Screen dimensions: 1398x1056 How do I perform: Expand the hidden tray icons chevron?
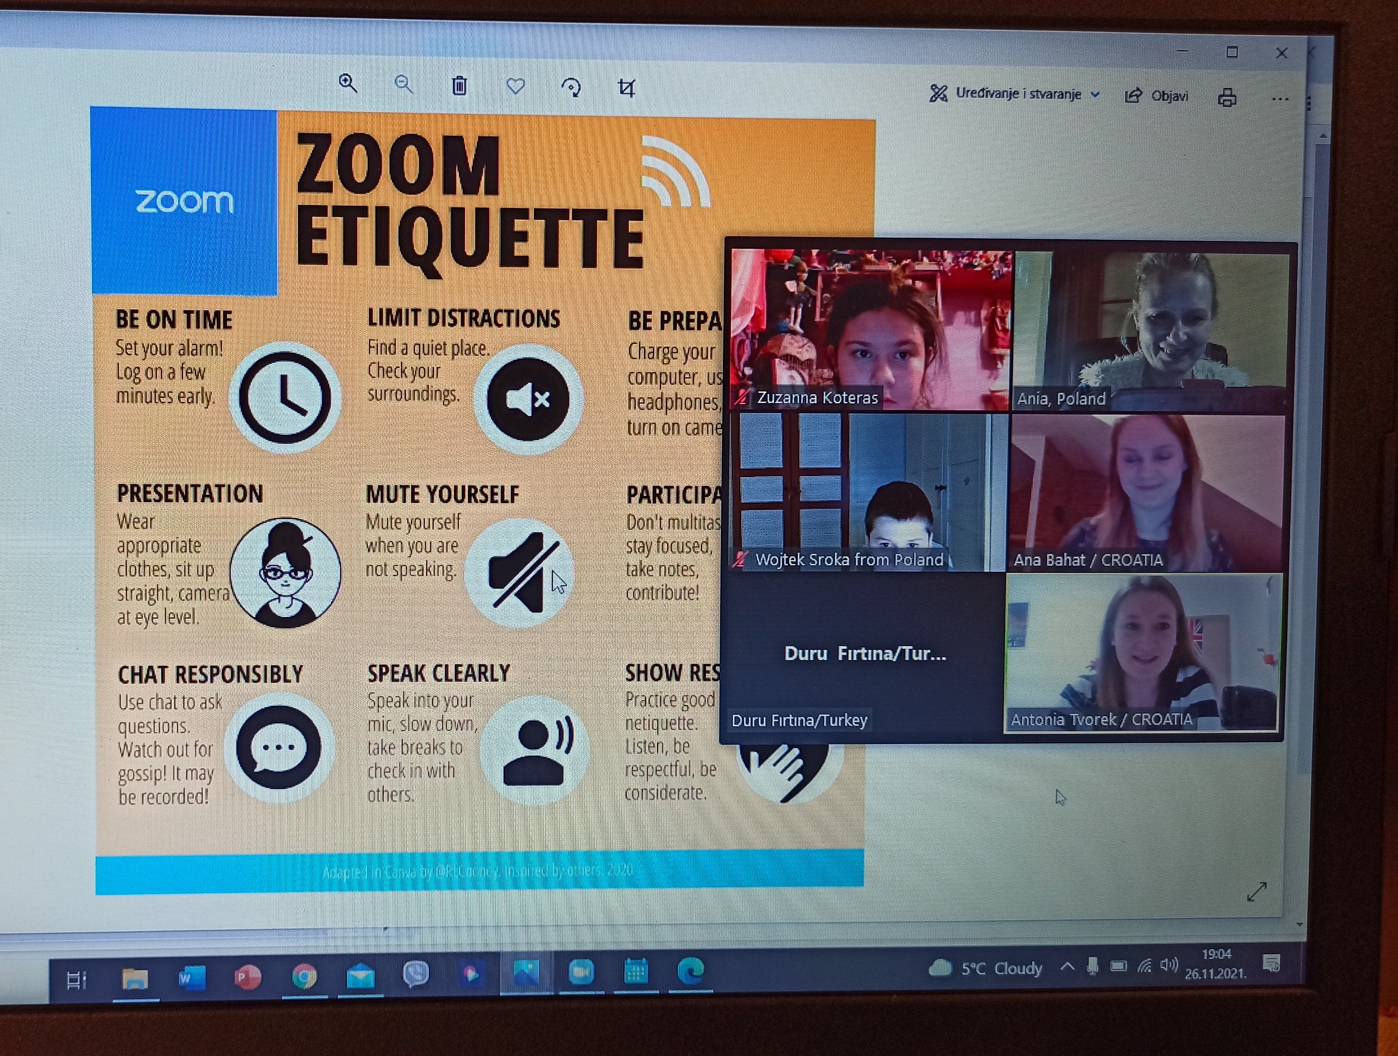tap(1068, 966)
